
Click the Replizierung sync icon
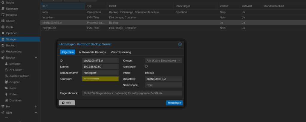pyautogui.click(x=3, y=51)
